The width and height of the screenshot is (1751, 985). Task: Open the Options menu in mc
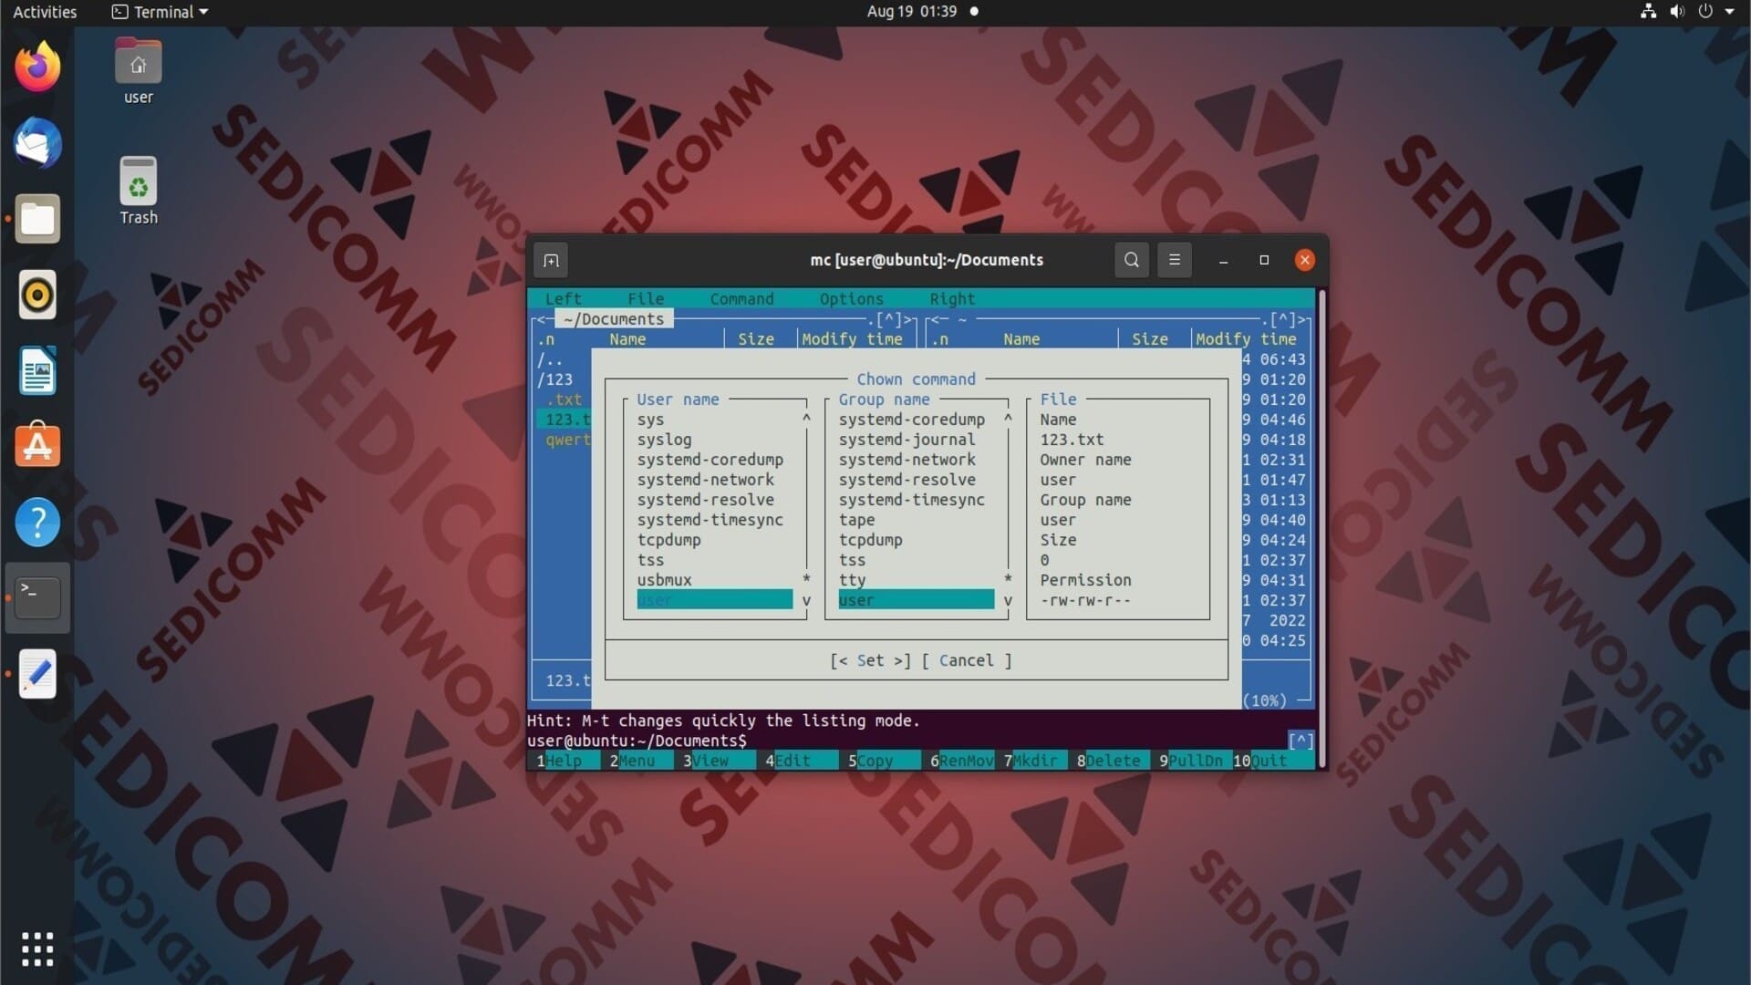pyautogui.click(x=851, y=299)
